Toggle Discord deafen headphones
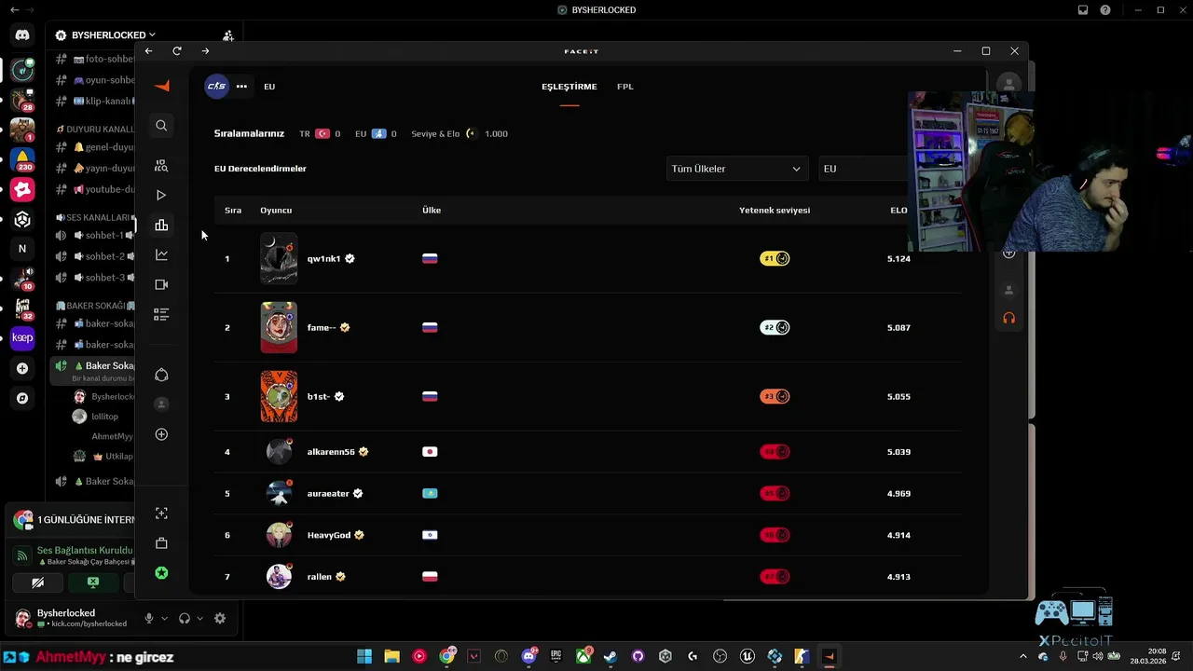This screenshot has height=671, width=1193. coord(185,618)
